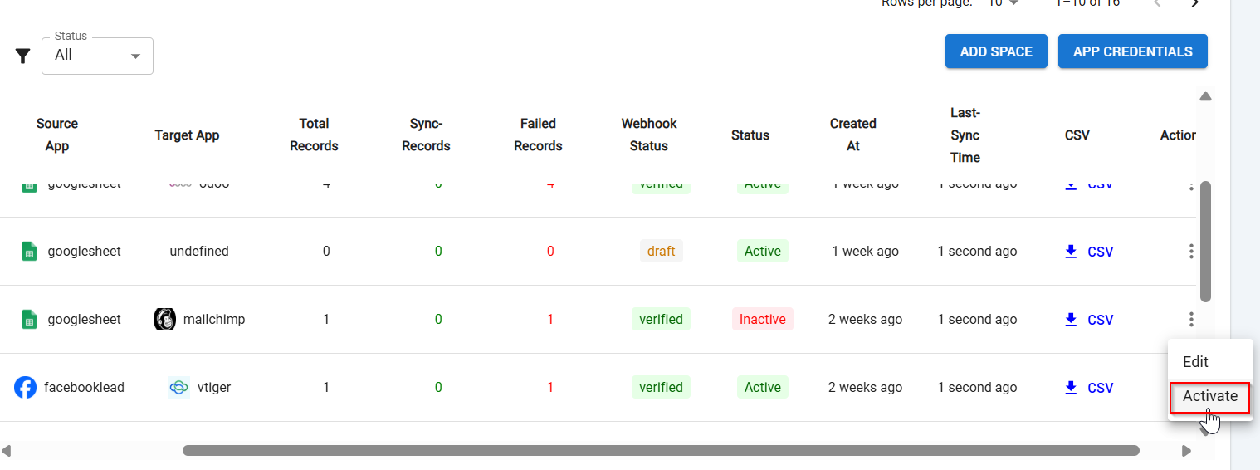The image size is (1260, 470).
Task: Click the horizontal scrollbar thumb
Action: 660,451
